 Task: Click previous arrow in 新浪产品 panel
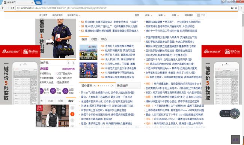tap(68, 63)
